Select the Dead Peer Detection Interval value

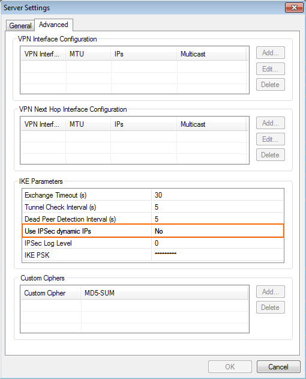[x=218, y=219]
